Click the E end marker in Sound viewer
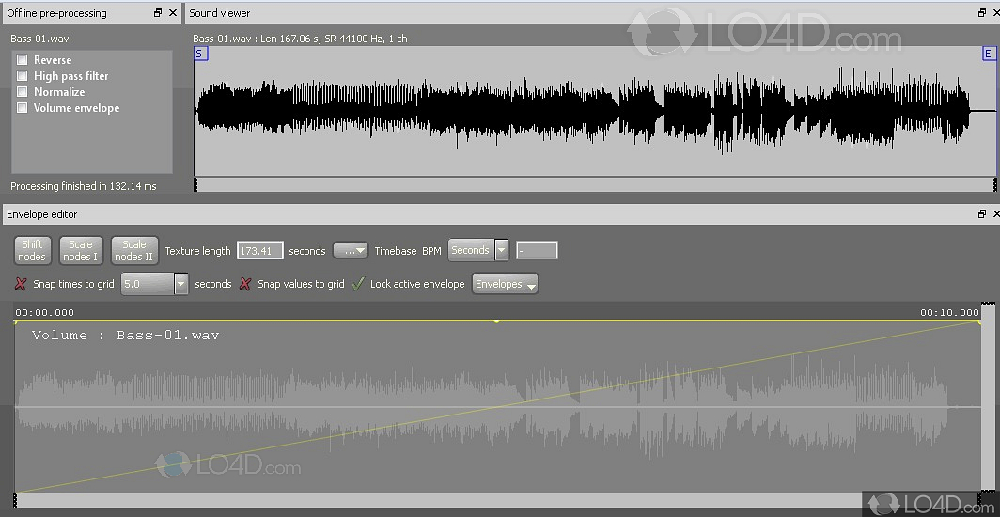This screenshot has height=517, width=1000. tap(988, 55)
